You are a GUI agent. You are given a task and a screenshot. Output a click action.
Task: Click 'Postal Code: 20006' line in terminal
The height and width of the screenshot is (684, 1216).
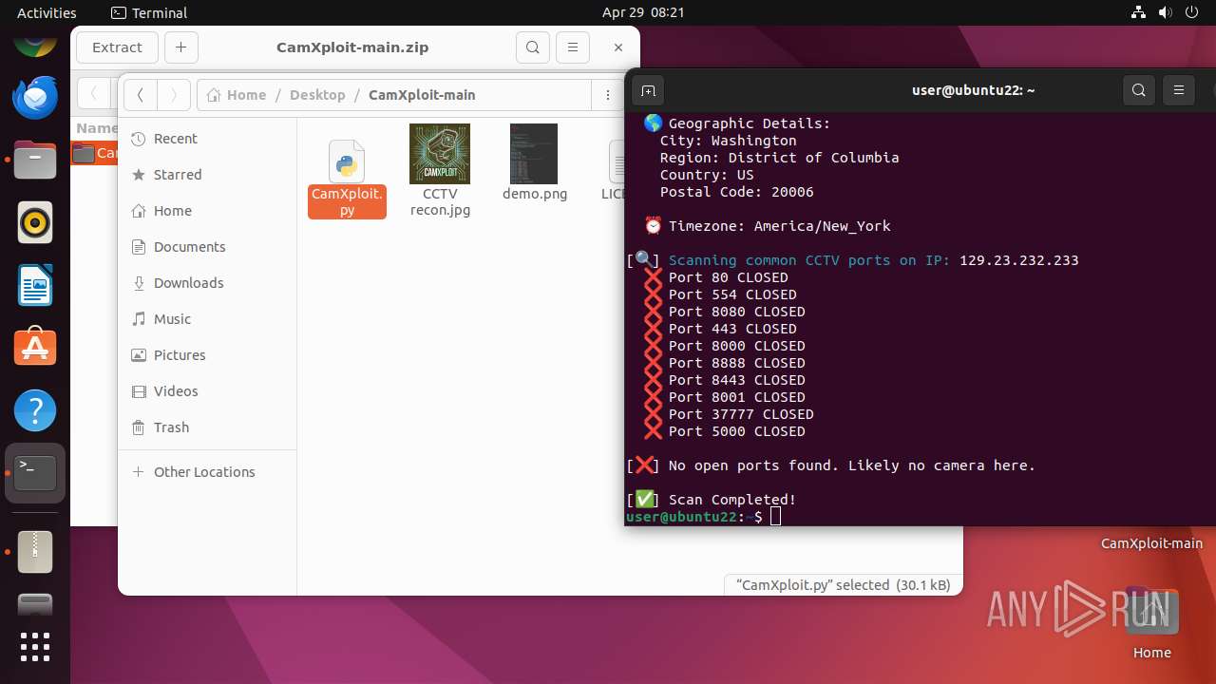736,192
